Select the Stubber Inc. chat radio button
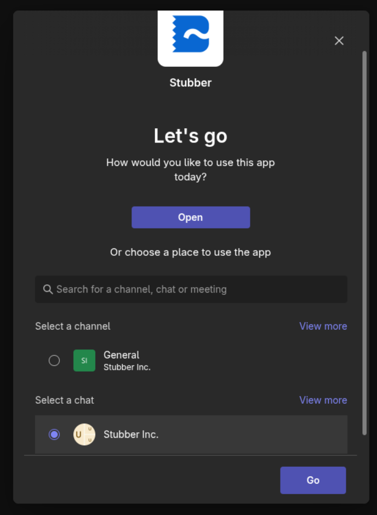Screen dimensions: 377x515 (x=54, y=434)
